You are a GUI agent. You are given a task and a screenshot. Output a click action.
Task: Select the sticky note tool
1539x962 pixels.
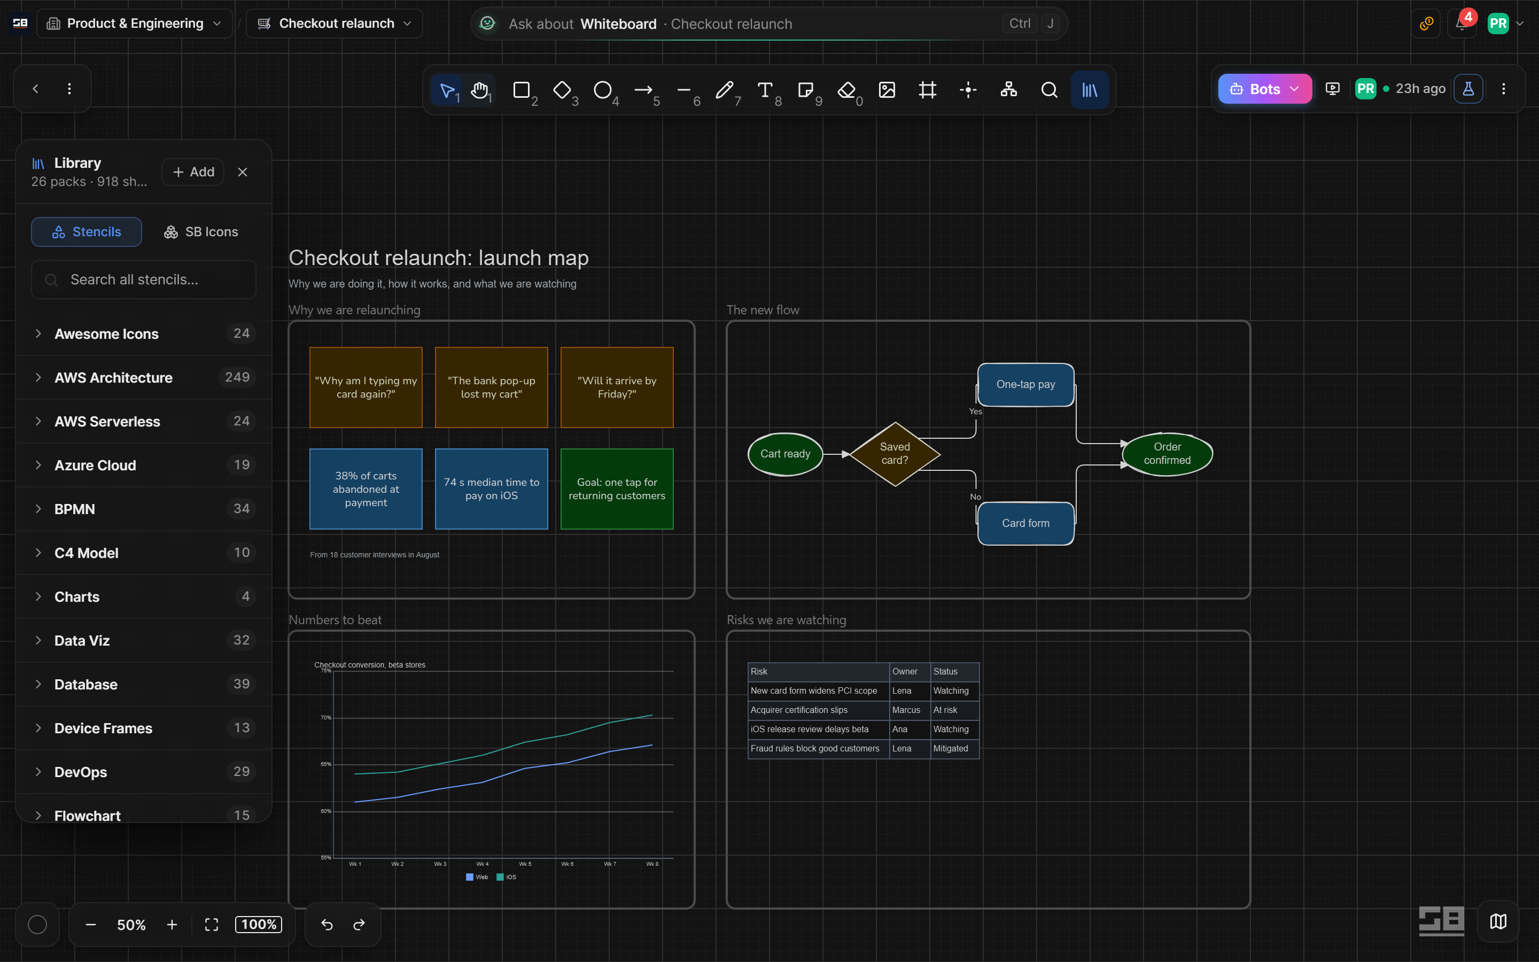pos(806,90)
